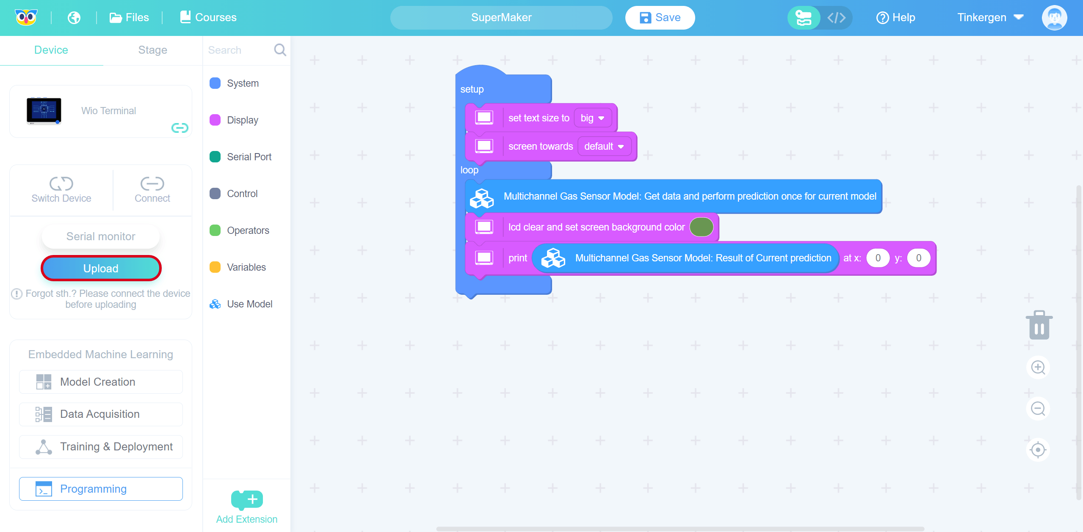Click the green background color swatch
The width and height of the screenshot is (1083, 532).
pyautogui.click(x=701, y=227)
